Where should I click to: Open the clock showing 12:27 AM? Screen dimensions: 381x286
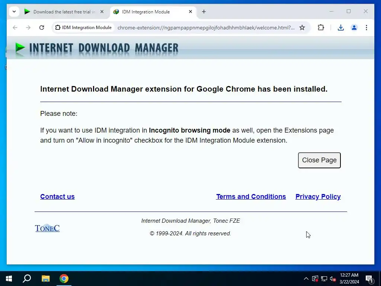[349, 279]
